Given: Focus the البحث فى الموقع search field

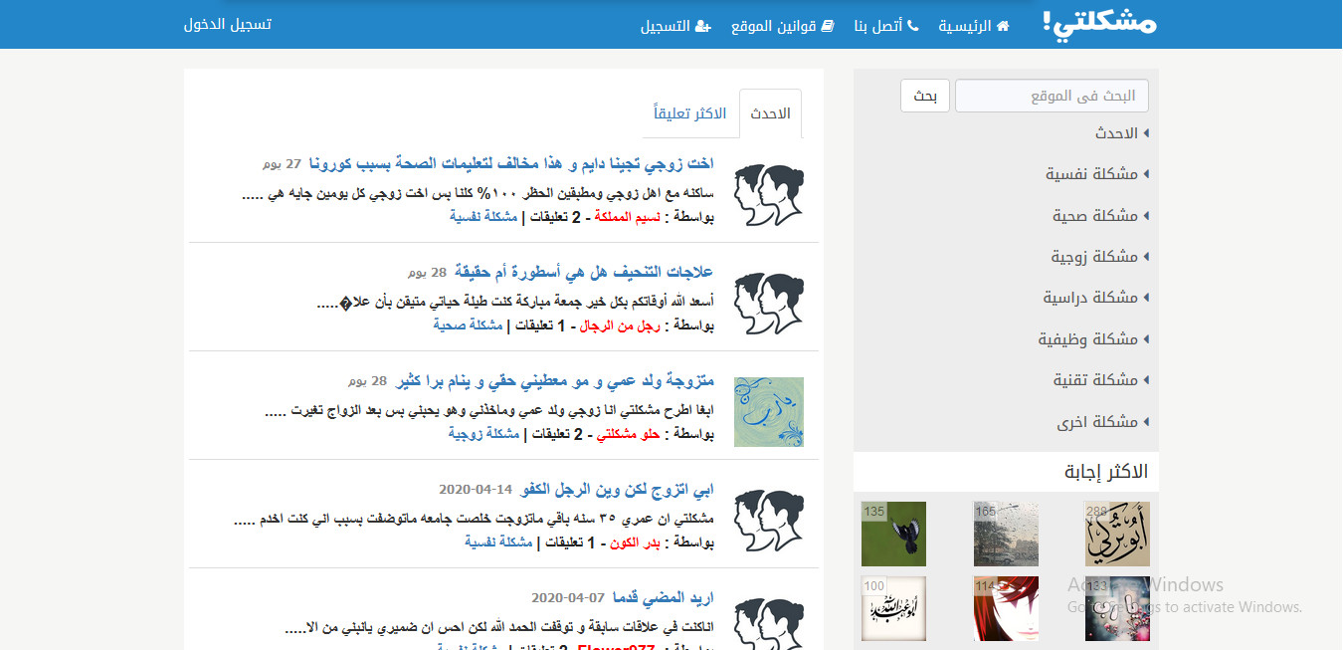Looking at the screenshot, I should click(x=1052, y=96).
